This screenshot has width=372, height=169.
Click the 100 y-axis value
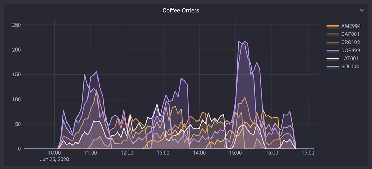(x=17, y=99)
